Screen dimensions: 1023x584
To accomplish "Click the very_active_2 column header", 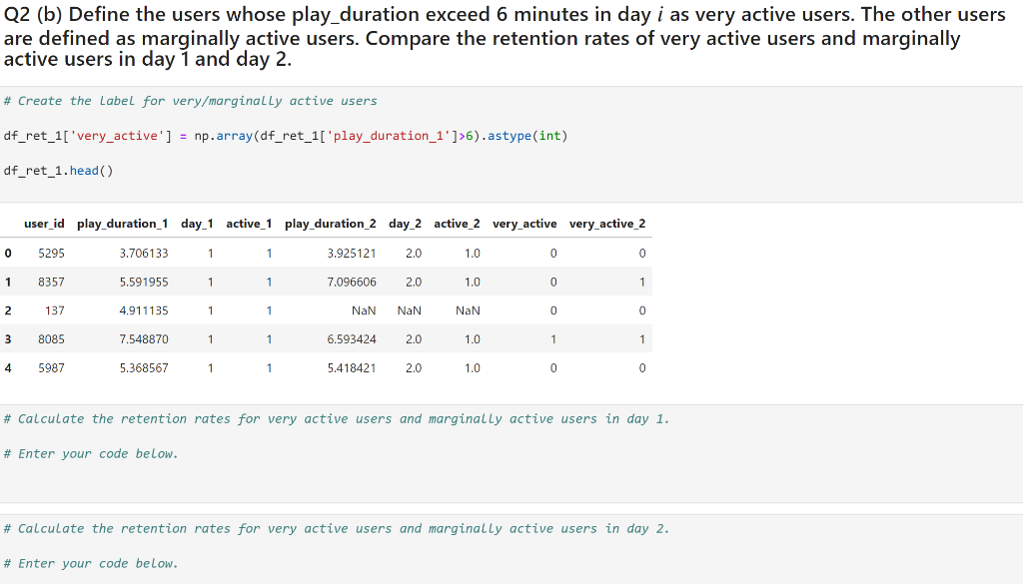I will coord(607,223).
